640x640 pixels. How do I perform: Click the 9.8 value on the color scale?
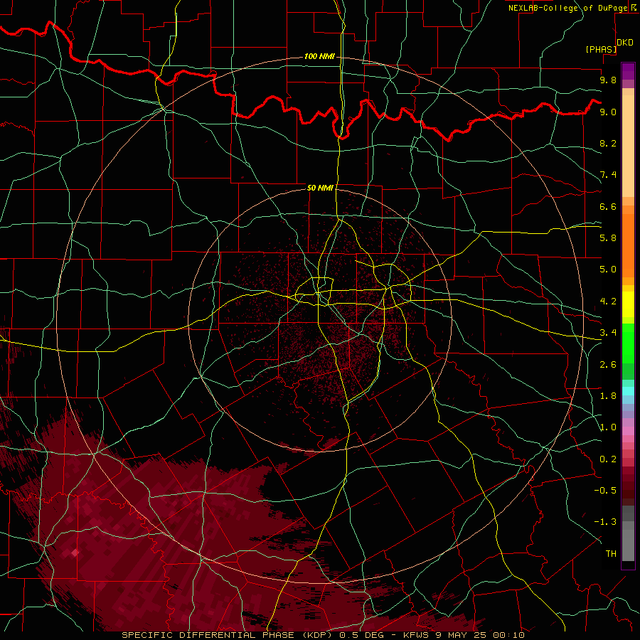click(608, 80)
